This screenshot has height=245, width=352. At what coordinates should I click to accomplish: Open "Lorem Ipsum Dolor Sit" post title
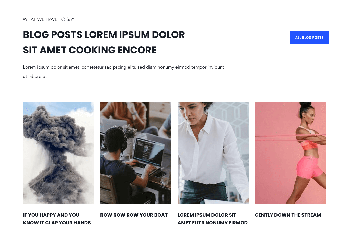pyautogui.click(x=207, y=215)
